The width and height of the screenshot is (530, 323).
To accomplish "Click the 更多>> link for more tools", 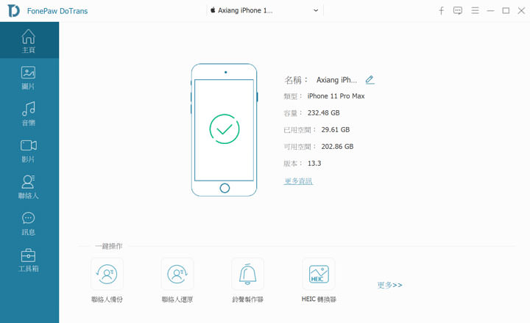I will coord(389,286).
